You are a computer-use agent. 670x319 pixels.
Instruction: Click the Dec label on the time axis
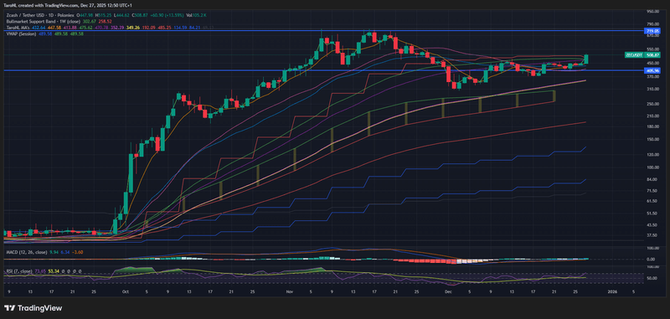448,292
